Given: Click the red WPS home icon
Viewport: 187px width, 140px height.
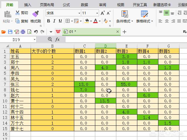Looking at the screenshot, I should [x=58, y=32].
